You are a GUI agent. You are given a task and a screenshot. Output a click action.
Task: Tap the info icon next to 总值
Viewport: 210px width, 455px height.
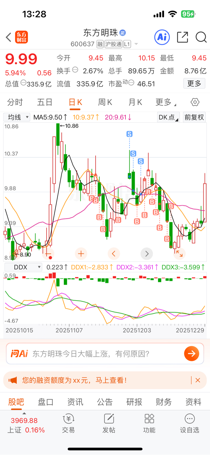[24, 82]
